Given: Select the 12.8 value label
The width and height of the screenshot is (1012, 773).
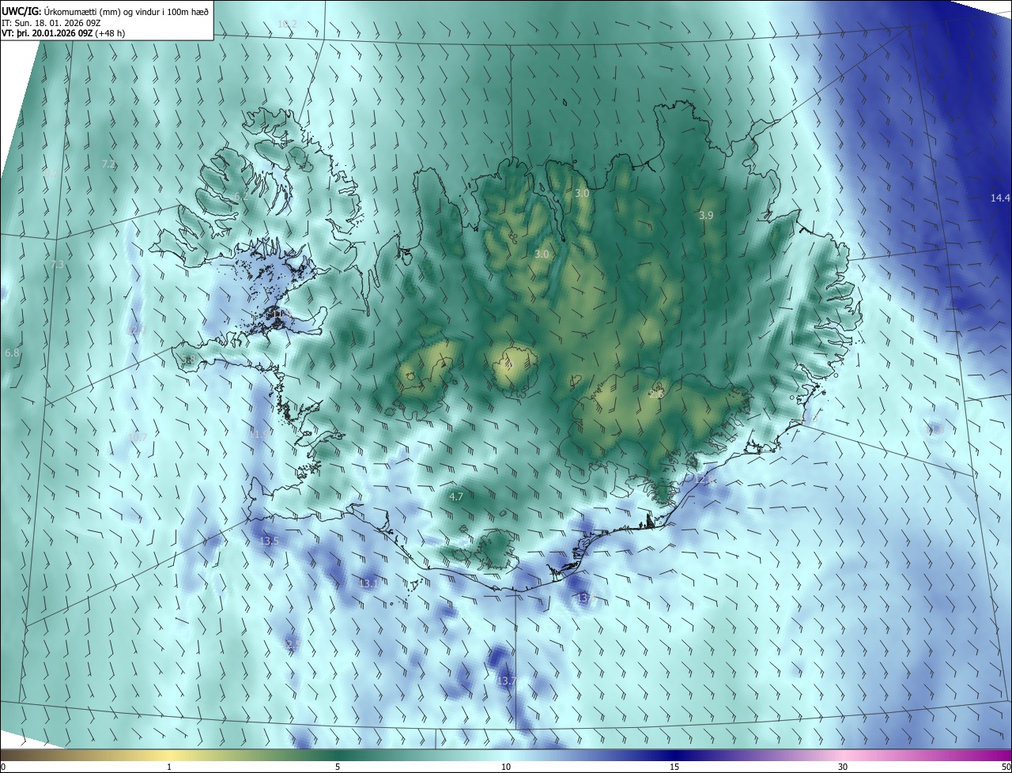Looking at the screenshot, I should click(x=704, y=478).
